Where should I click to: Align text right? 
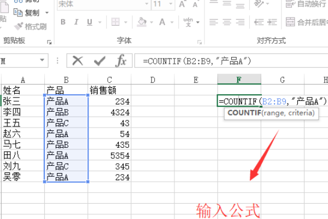(240, 22)
